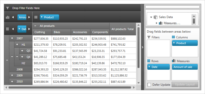Click the Date field in Rows list
205x94 pixels.
click(158, 67)
